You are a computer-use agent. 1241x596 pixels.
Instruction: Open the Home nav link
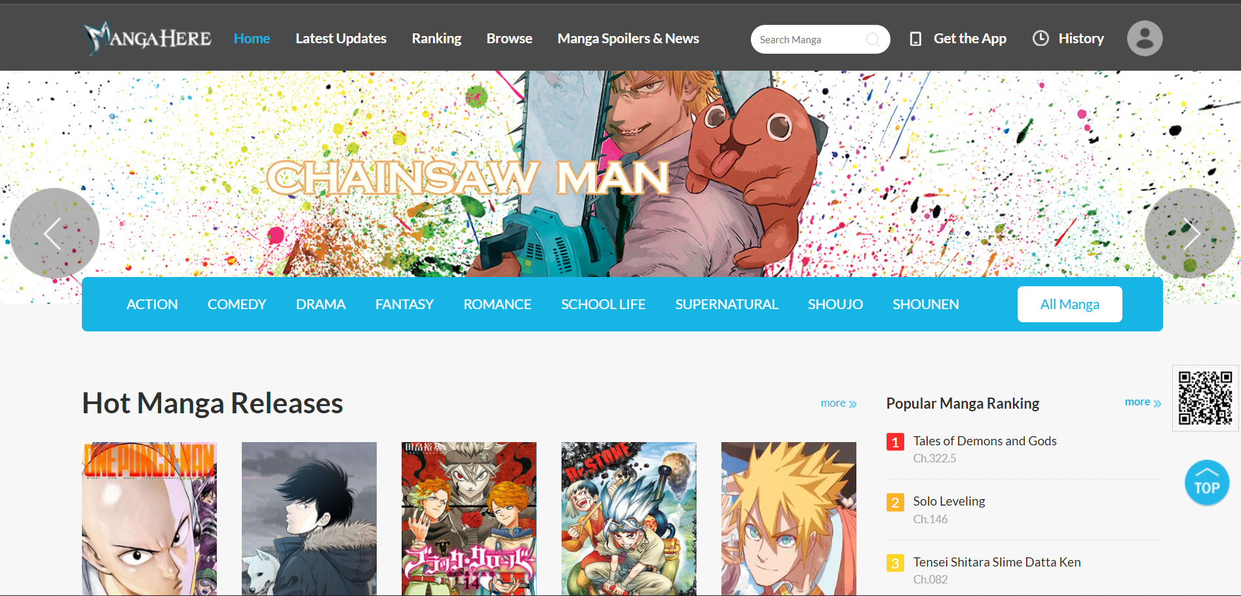click(x=252, y=39)
